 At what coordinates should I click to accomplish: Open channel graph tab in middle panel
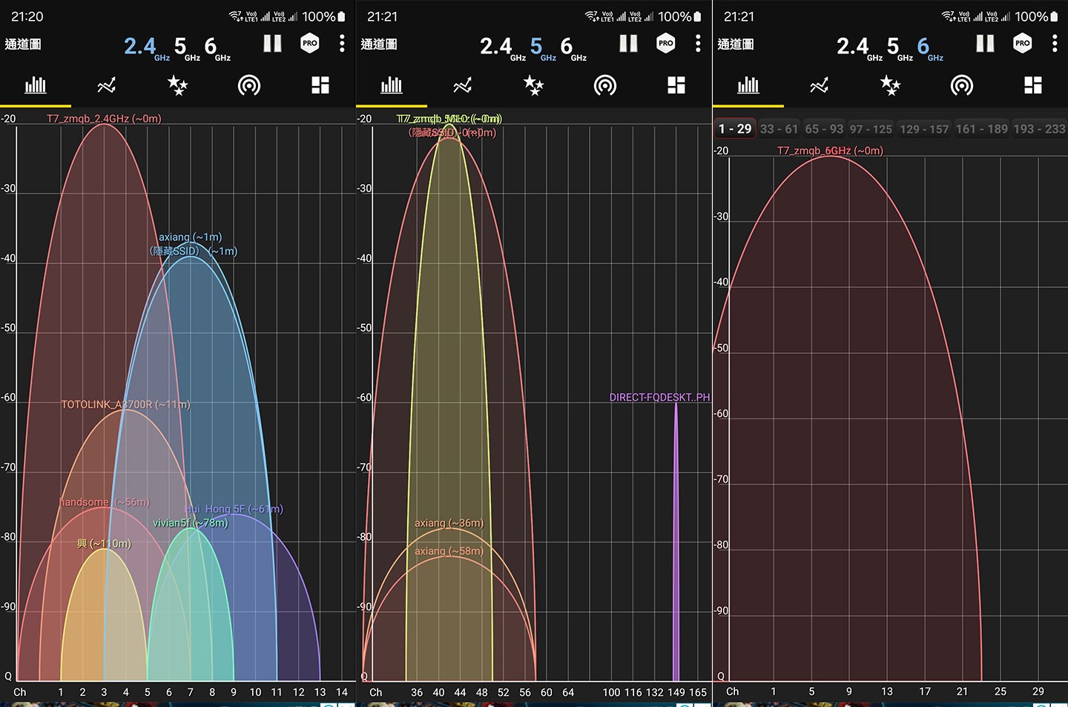(x=392, y=85)
